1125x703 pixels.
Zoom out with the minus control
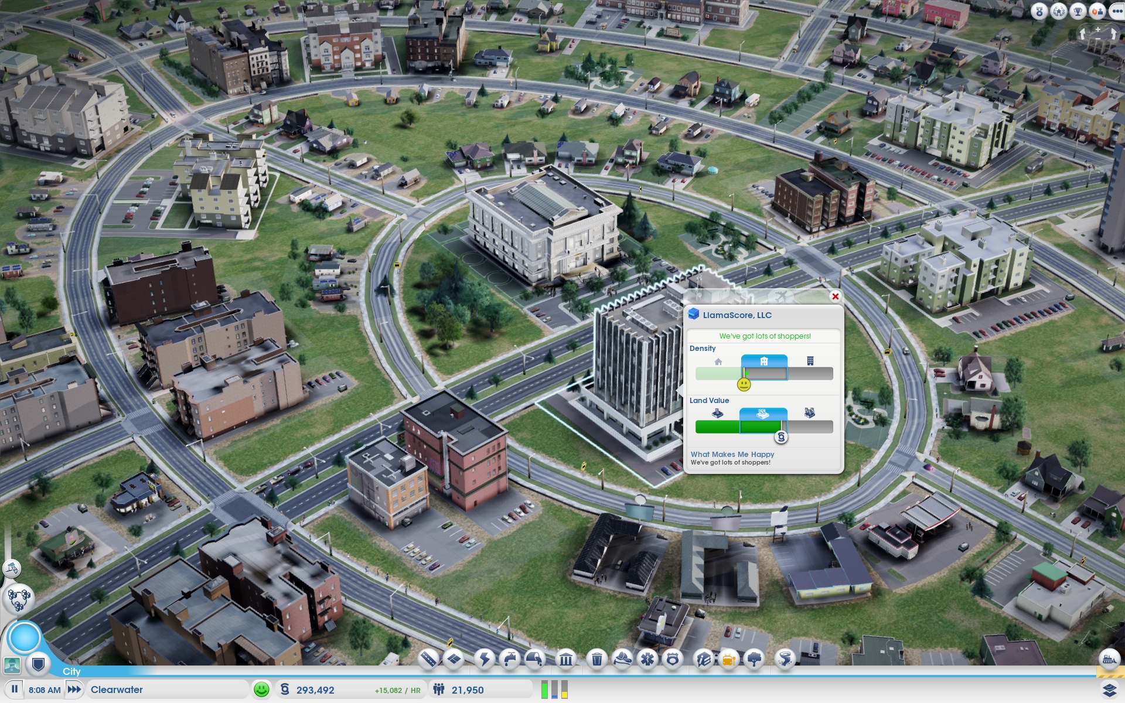(1098, 39)
